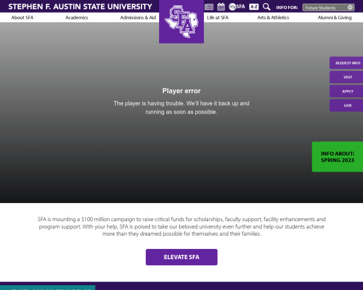Click the Request Info side button
The width and height of the screenshot is (363, 290).
click(x=347, y=63)
